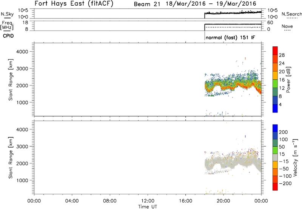
Task: Click the 18/Mar/2016 – 19/Mar/2016 date range
Action: [211, 4]
